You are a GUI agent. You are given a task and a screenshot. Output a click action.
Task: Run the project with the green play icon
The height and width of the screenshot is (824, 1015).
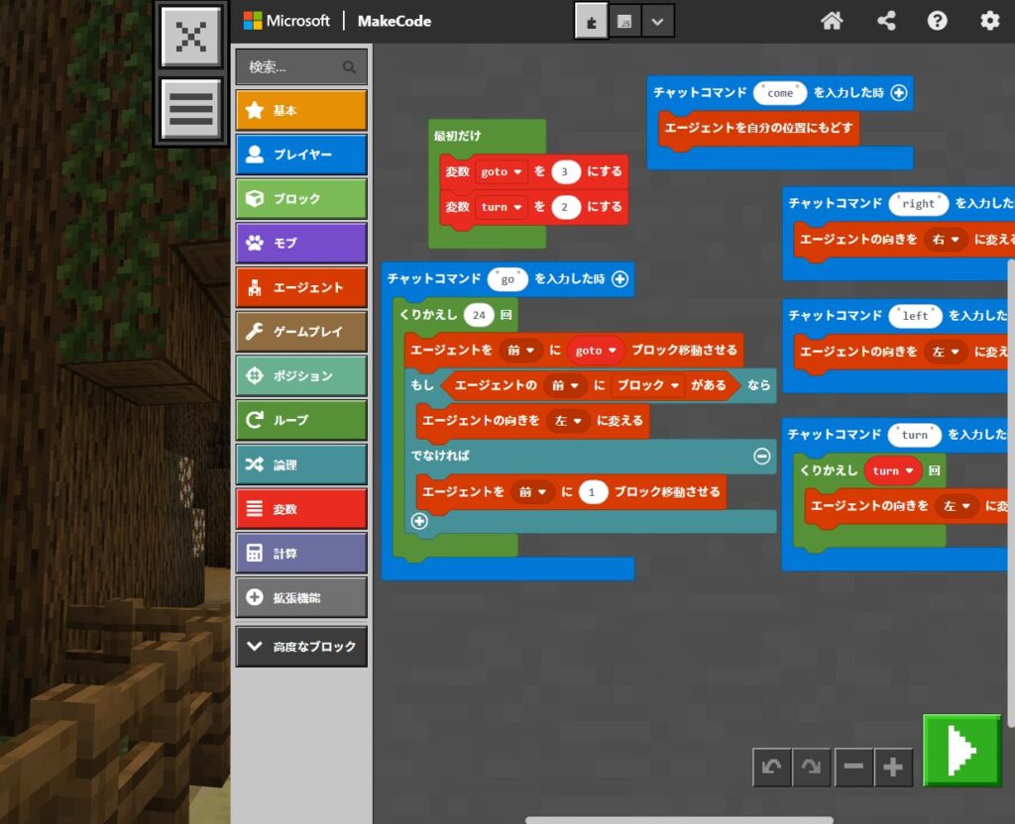(x=959, y=751)
